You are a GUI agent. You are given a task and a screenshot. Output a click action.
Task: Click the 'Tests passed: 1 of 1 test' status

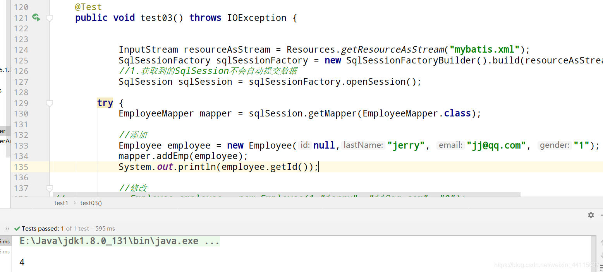(x=64, y=228)
